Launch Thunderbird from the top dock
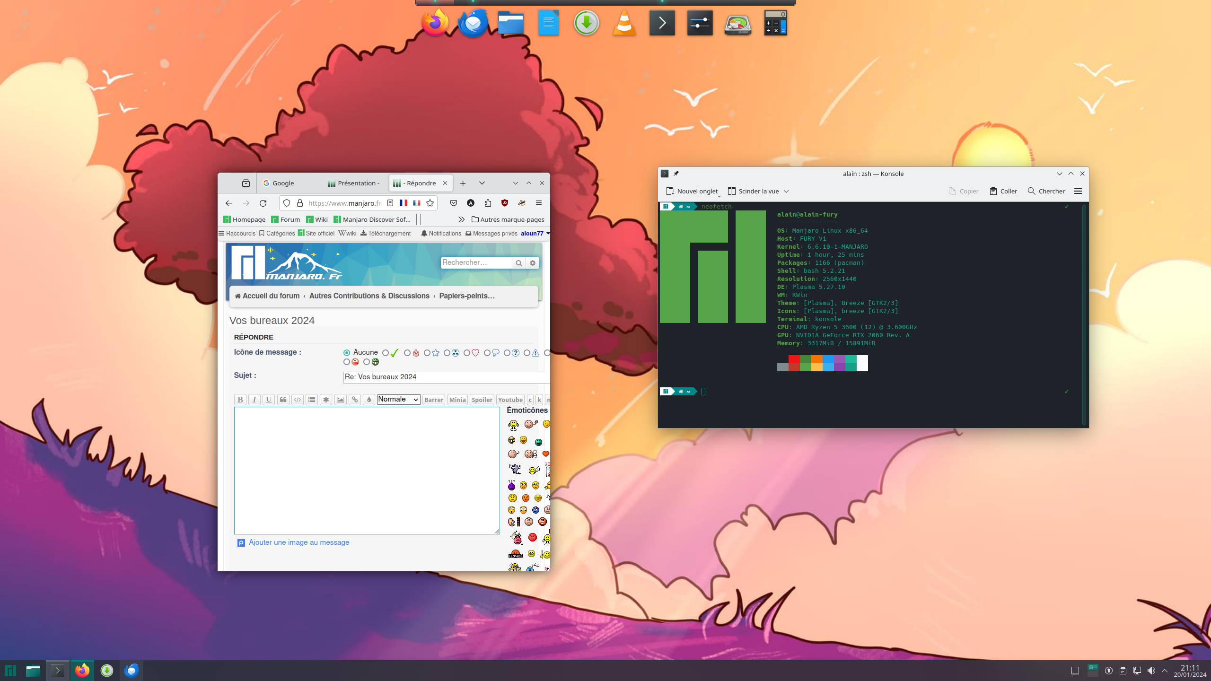This screenshot has height=681, width=1211. point(473,23)
